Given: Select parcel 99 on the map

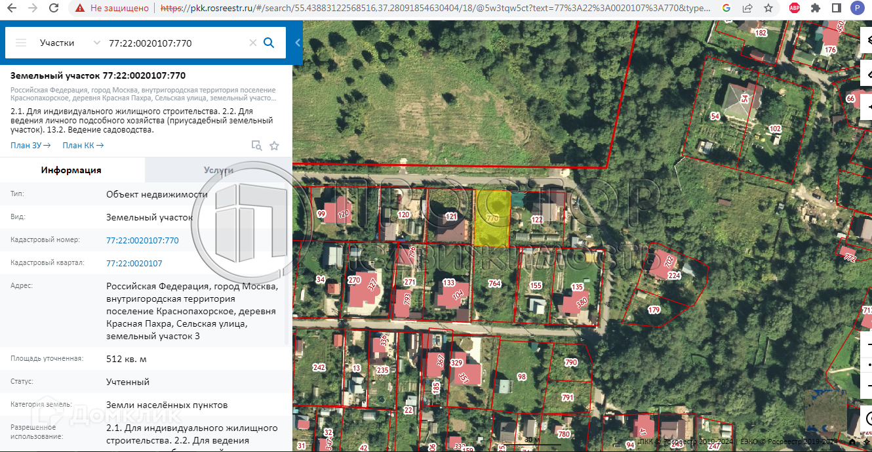Looking at the screenshot, I should tap(321, 214).
